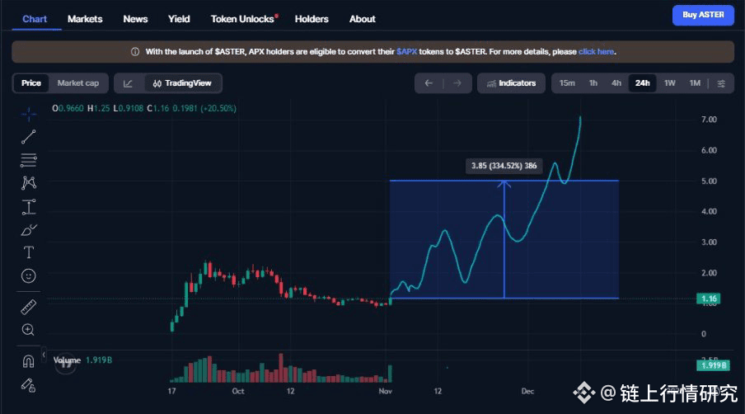Toggle lock all drawings
The image size is (745, 414).
tap(28, 384)
